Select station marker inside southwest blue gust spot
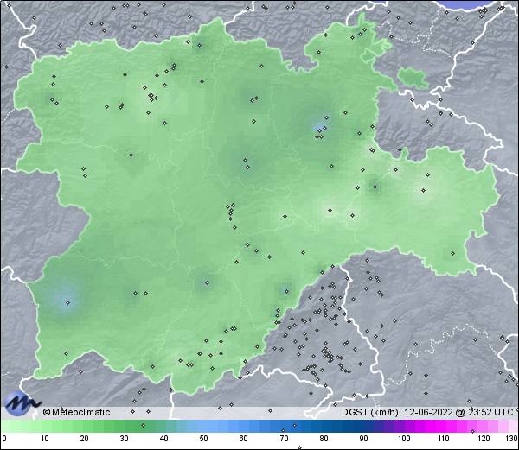This screenshot has width=519, height=450. [67, 302]
